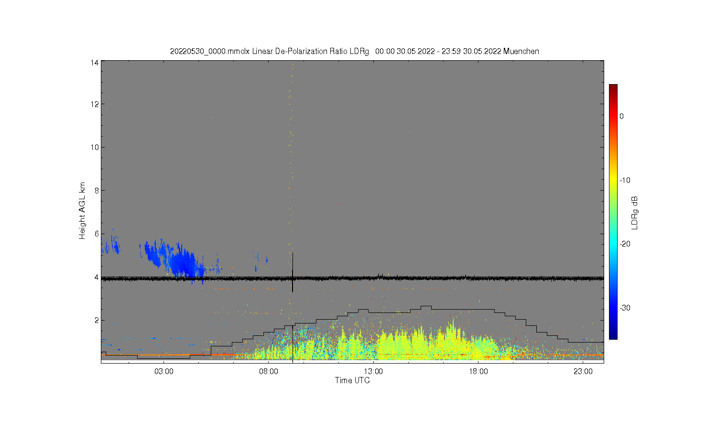Click the colorbar value 0

621,116
